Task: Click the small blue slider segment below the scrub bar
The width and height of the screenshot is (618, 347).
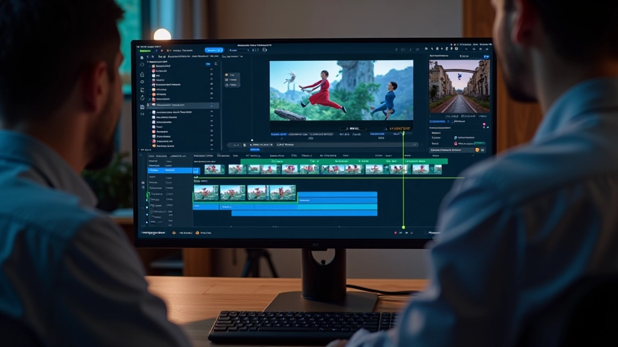Action: click(x=255, y=149)
